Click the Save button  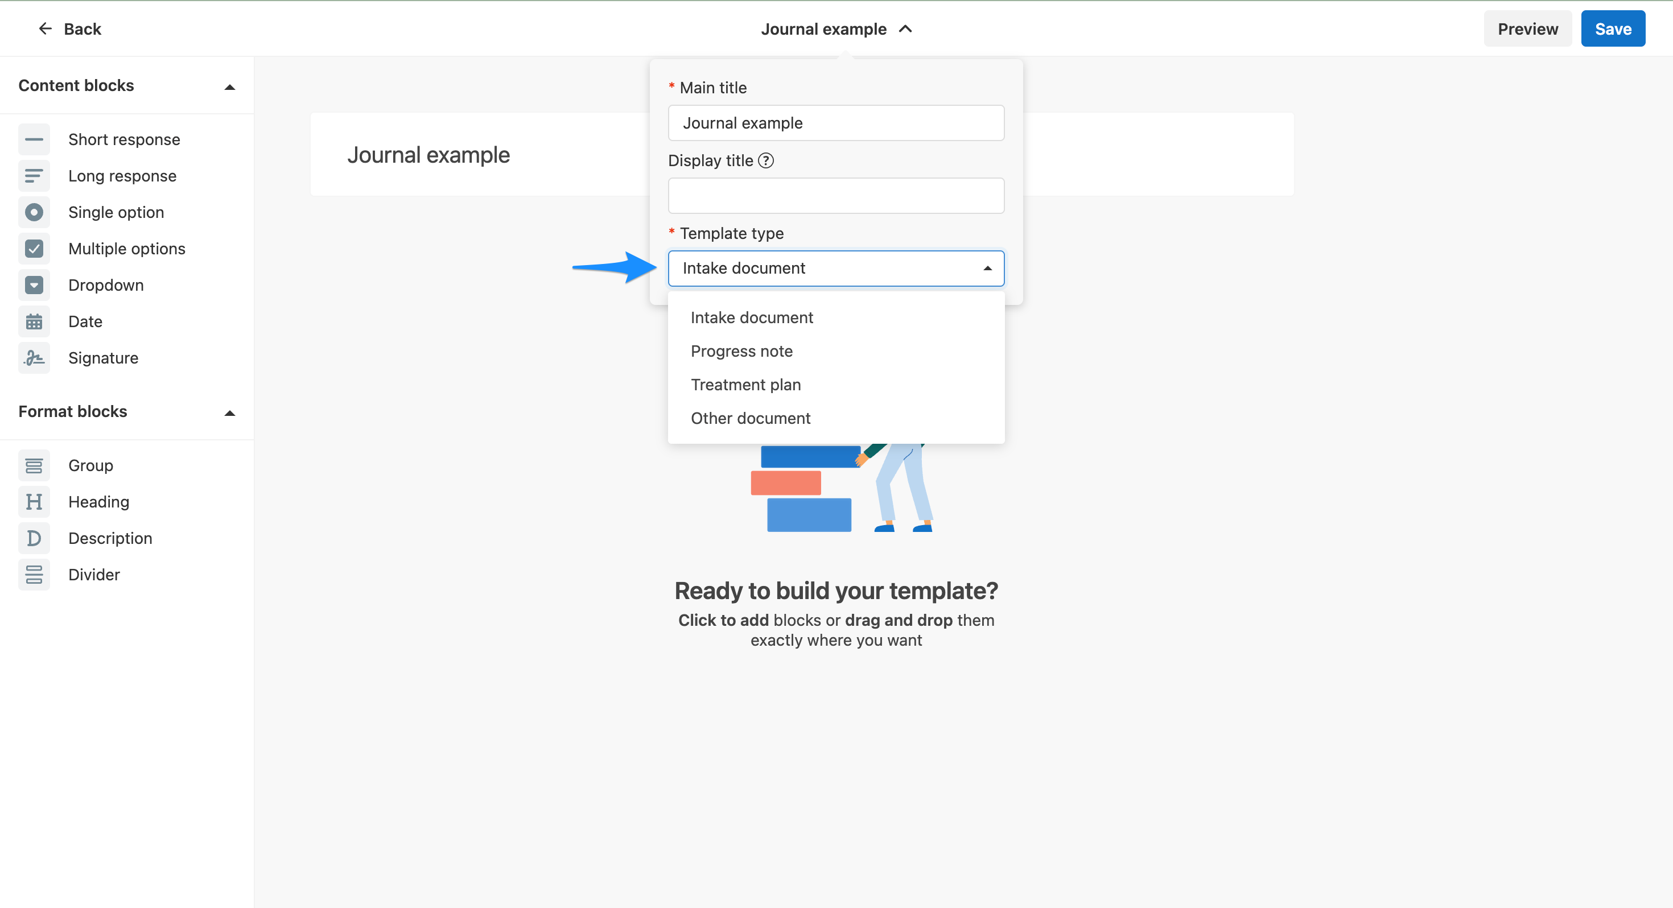point(1613,28)
